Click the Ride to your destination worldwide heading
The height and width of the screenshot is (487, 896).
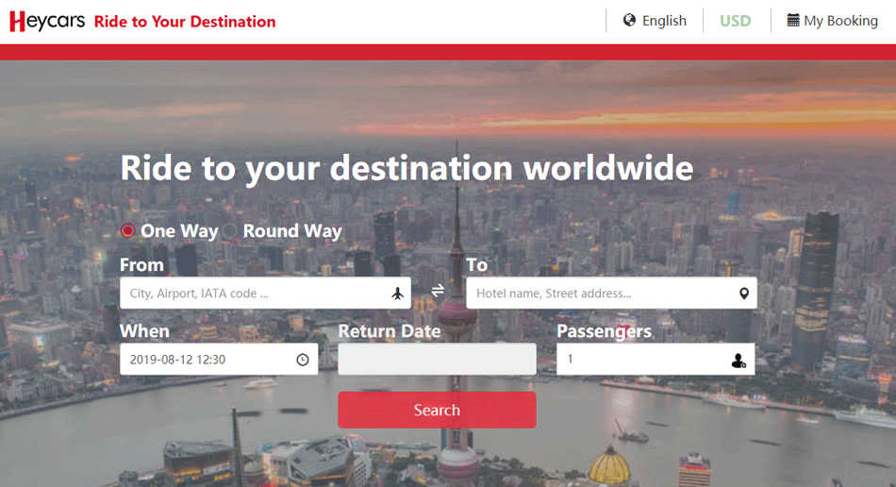[x=407, y=169]
